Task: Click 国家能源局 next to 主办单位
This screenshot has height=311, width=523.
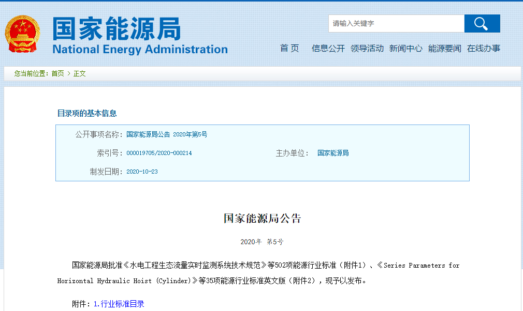Action: (333, 153)
